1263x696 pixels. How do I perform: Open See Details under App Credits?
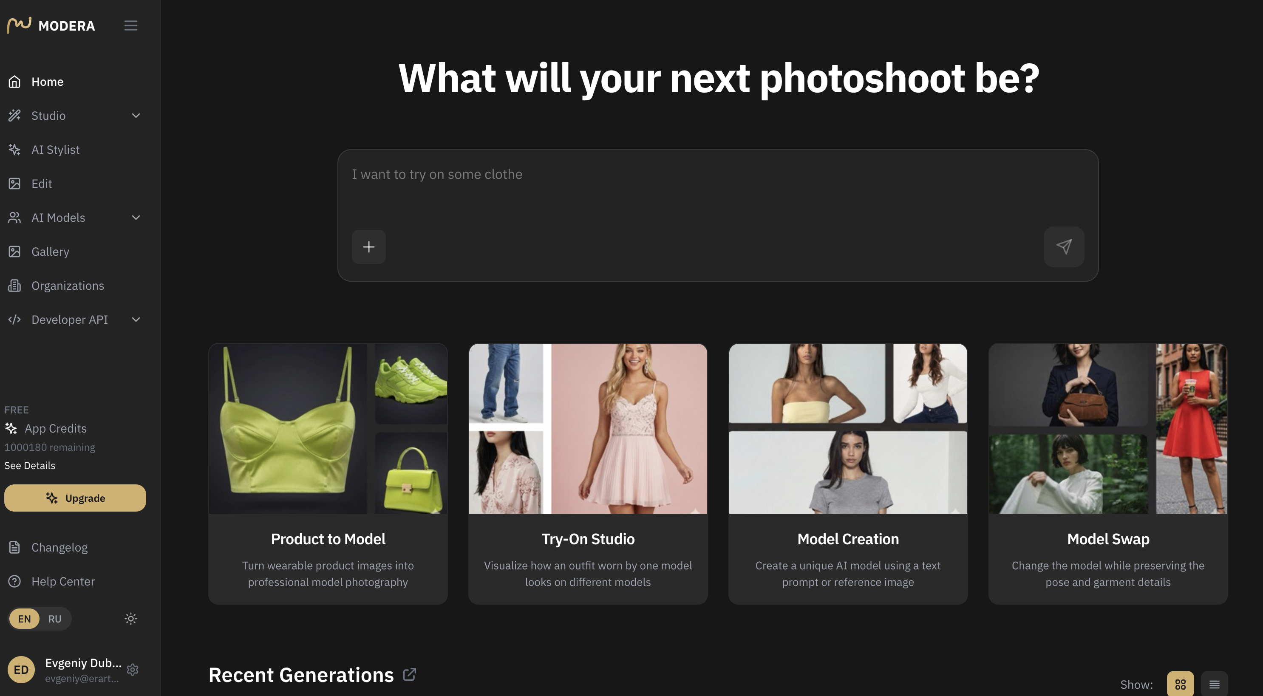click(29, 465)
